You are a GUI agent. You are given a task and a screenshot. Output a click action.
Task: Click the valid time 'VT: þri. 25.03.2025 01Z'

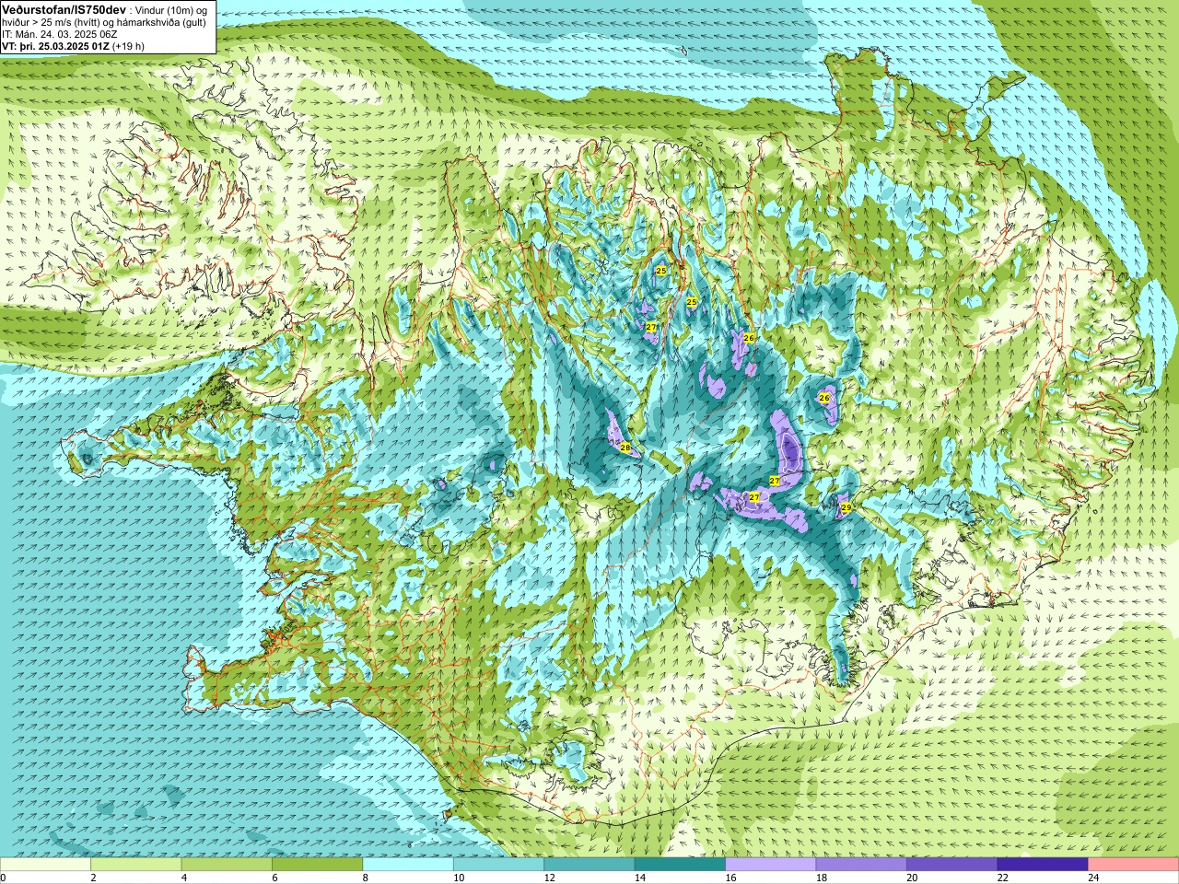[x=55, y=45]
